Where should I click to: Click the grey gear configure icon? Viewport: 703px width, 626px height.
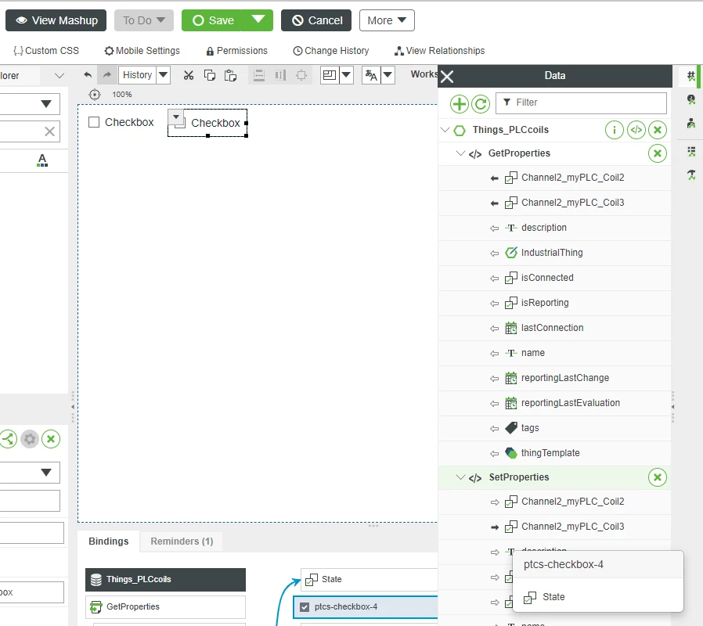(30, 439)
